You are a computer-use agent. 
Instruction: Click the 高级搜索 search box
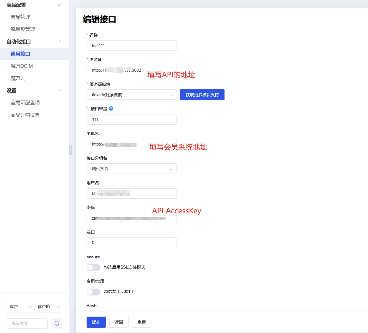[27, 323]
